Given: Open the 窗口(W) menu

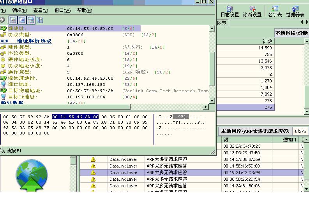Looking at the screenshot, I should (x=62, y=10).
